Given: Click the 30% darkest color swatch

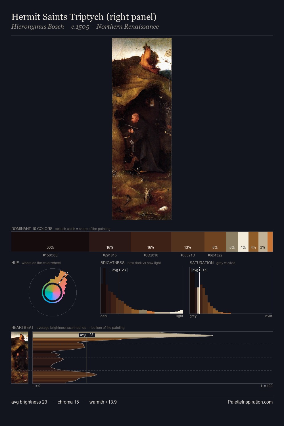Looking at the screenshot, I should click(50, 242).
